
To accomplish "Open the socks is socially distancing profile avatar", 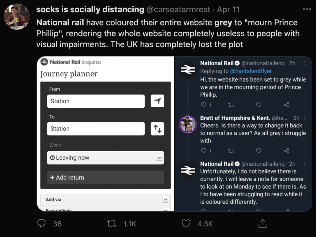I will (17, 17).
